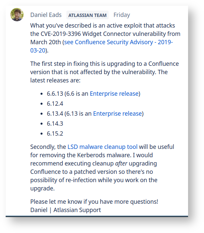Click the "Daniel | Atlassian Support" signature
Screen dimensions: 204x233
[65, 210]
